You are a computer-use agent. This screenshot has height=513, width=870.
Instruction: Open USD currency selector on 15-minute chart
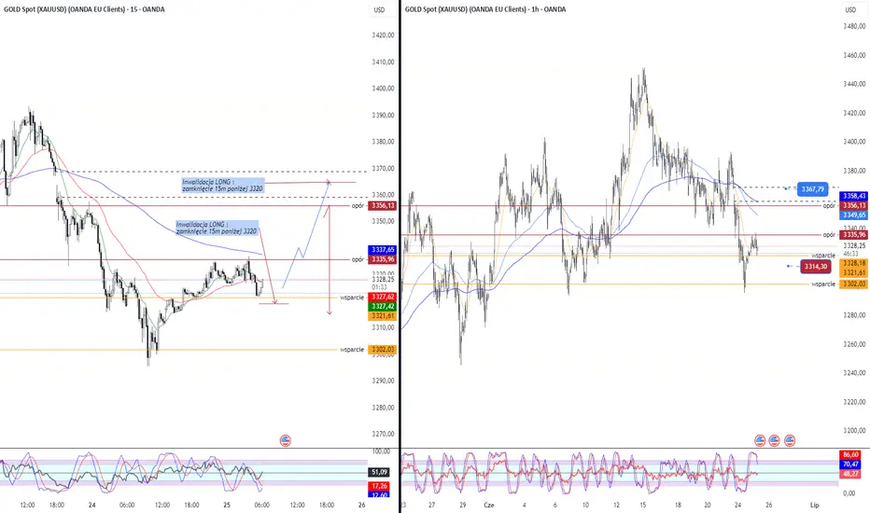coord(379,9)
